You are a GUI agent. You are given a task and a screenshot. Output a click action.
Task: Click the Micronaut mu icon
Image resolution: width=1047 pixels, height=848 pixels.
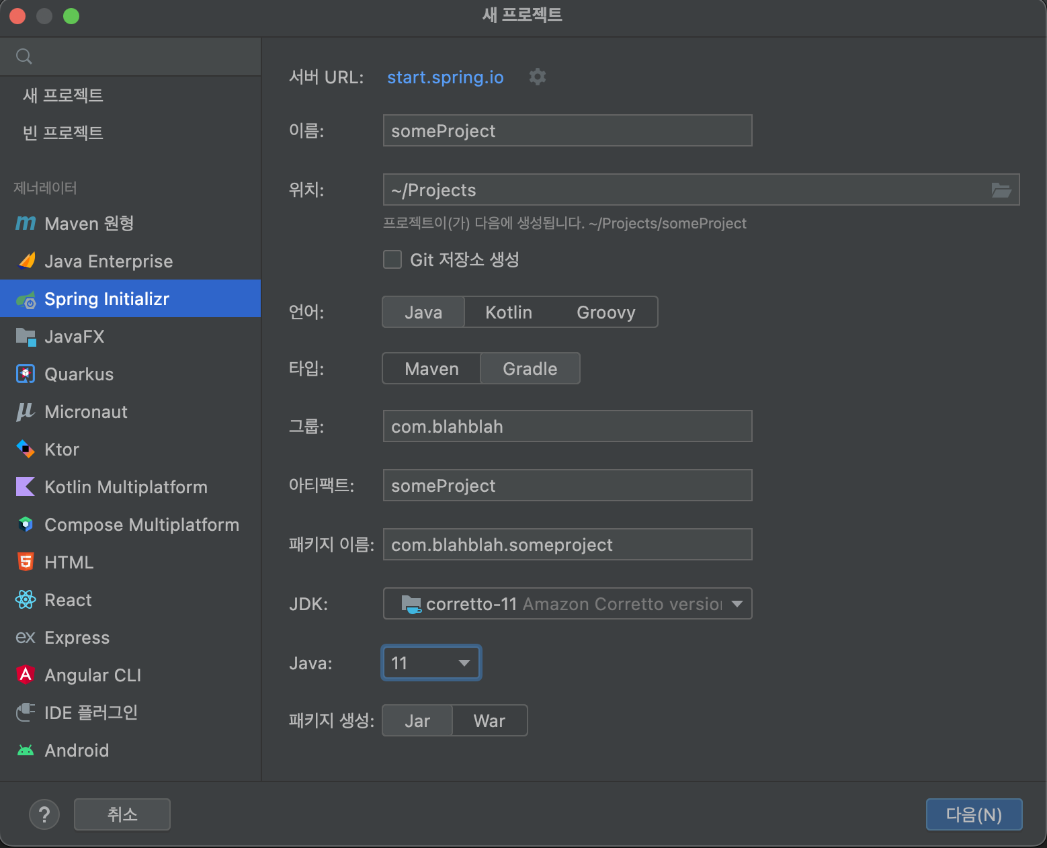tap(26, 412)
